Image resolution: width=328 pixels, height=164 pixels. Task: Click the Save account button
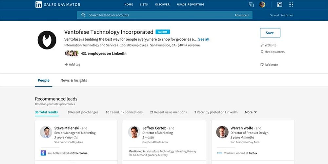(x=270, y=33)
